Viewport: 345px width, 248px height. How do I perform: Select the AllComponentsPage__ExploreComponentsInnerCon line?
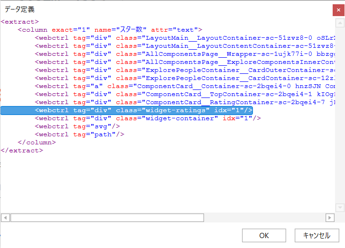(x=185, y=62)
